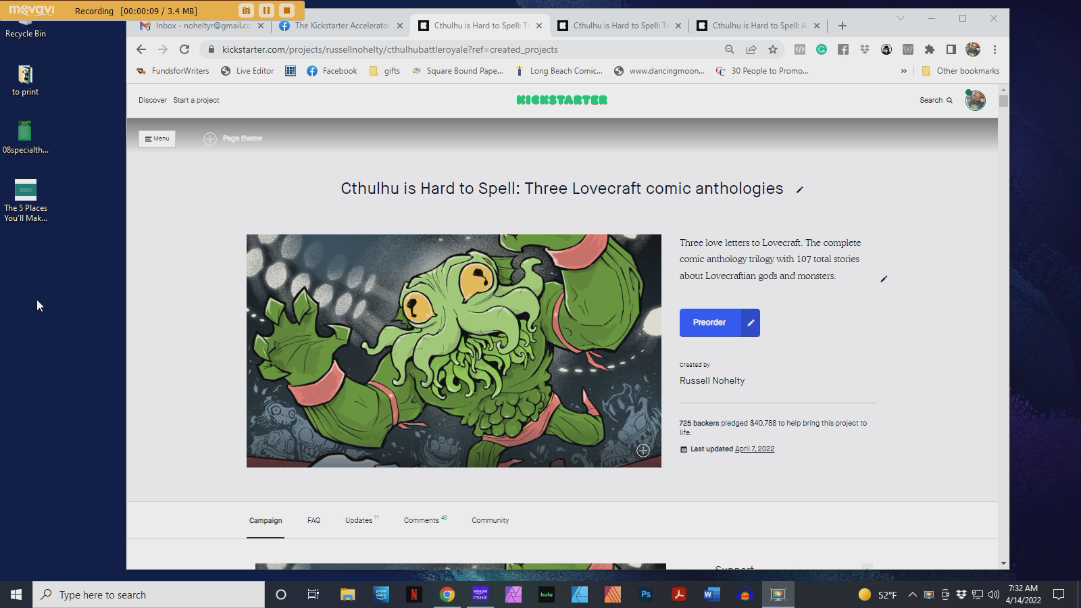This screenshot has width=1081, height=608.
Task: Open the page zoom control
Action: 729,49
